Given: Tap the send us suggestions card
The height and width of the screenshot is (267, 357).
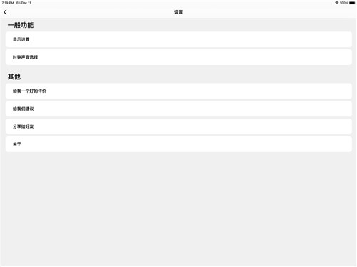Looking at the screenshot, I should point(178,109).
